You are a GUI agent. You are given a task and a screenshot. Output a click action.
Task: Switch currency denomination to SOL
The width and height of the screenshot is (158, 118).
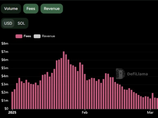tap(21, 23)
